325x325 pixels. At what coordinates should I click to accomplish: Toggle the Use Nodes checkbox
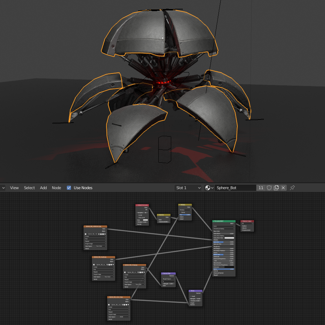[69, 188]
